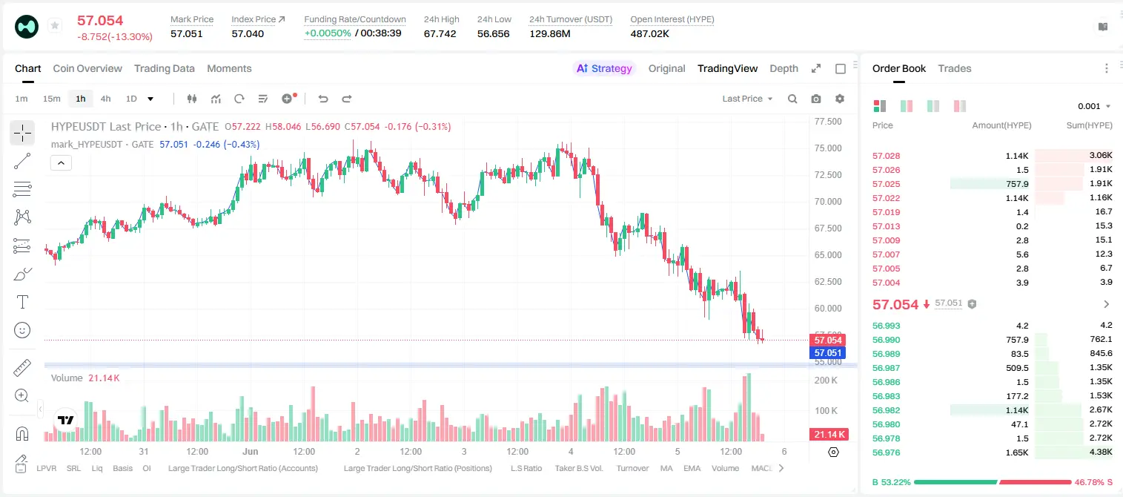This screenshot has height=497, width=1123.
Task: Take a chart snapshot with camera icon
Action: tap(816, 99)
